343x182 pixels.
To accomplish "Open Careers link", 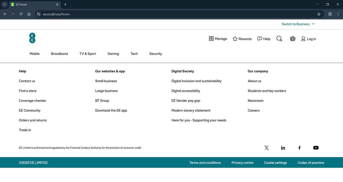I will tap(253, 111).
